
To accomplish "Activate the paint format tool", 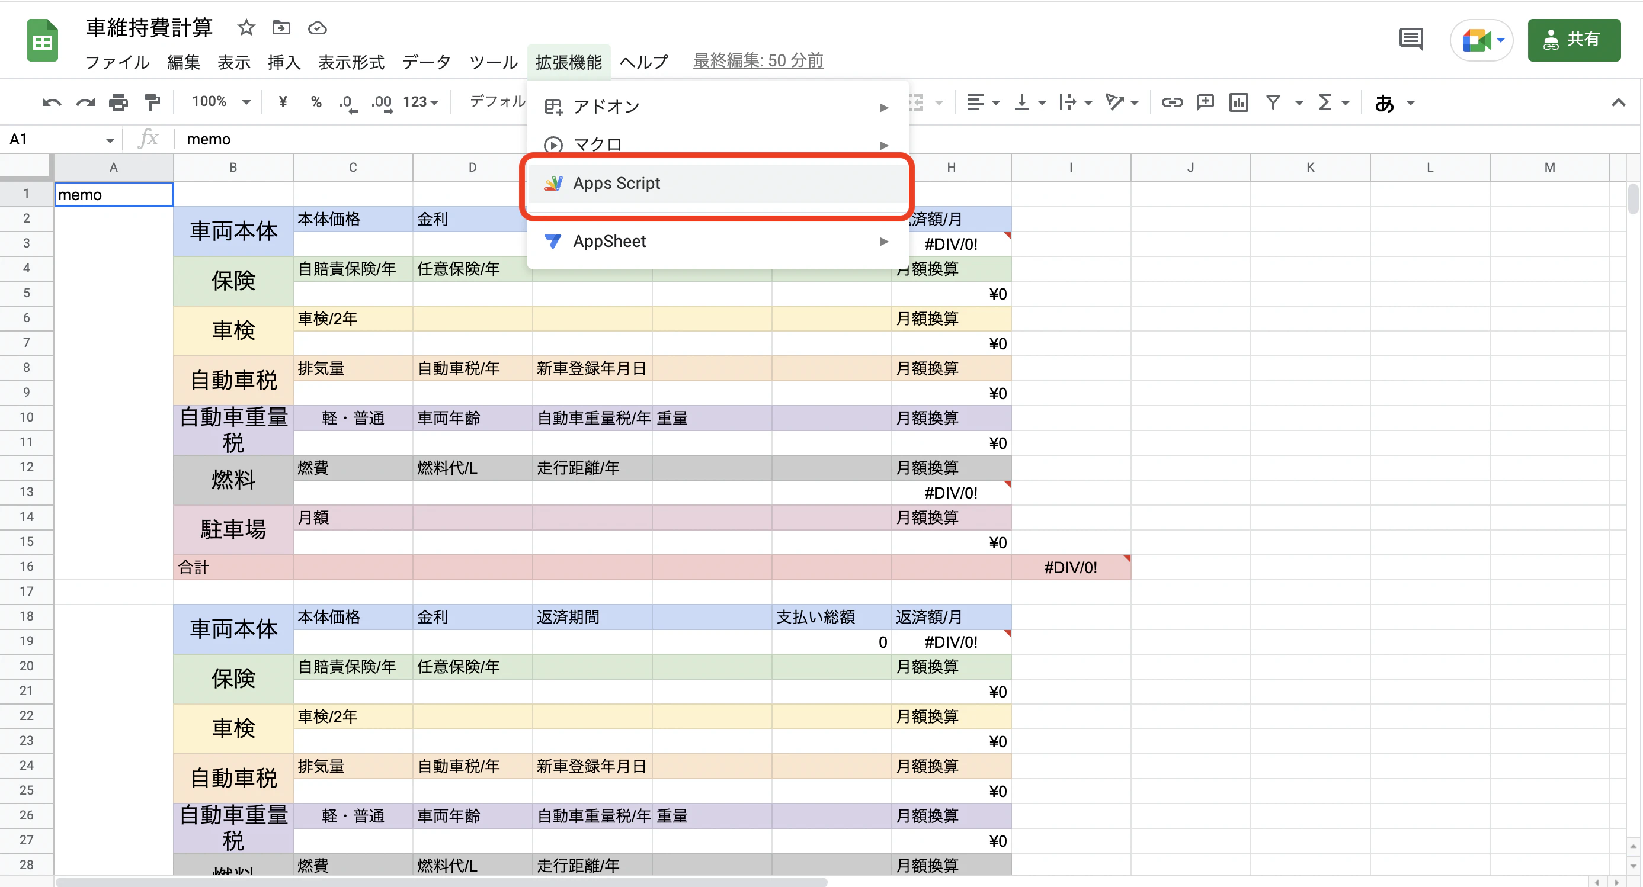I will pos(152,102).
